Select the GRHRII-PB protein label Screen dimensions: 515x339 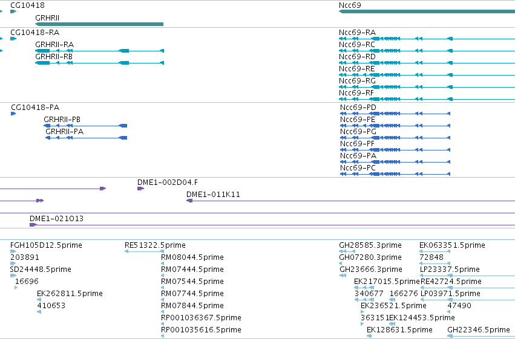tap(62, 120)
